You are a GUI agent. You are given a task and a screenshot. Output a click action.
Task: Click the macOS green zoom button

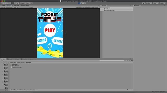coord(4,1)
